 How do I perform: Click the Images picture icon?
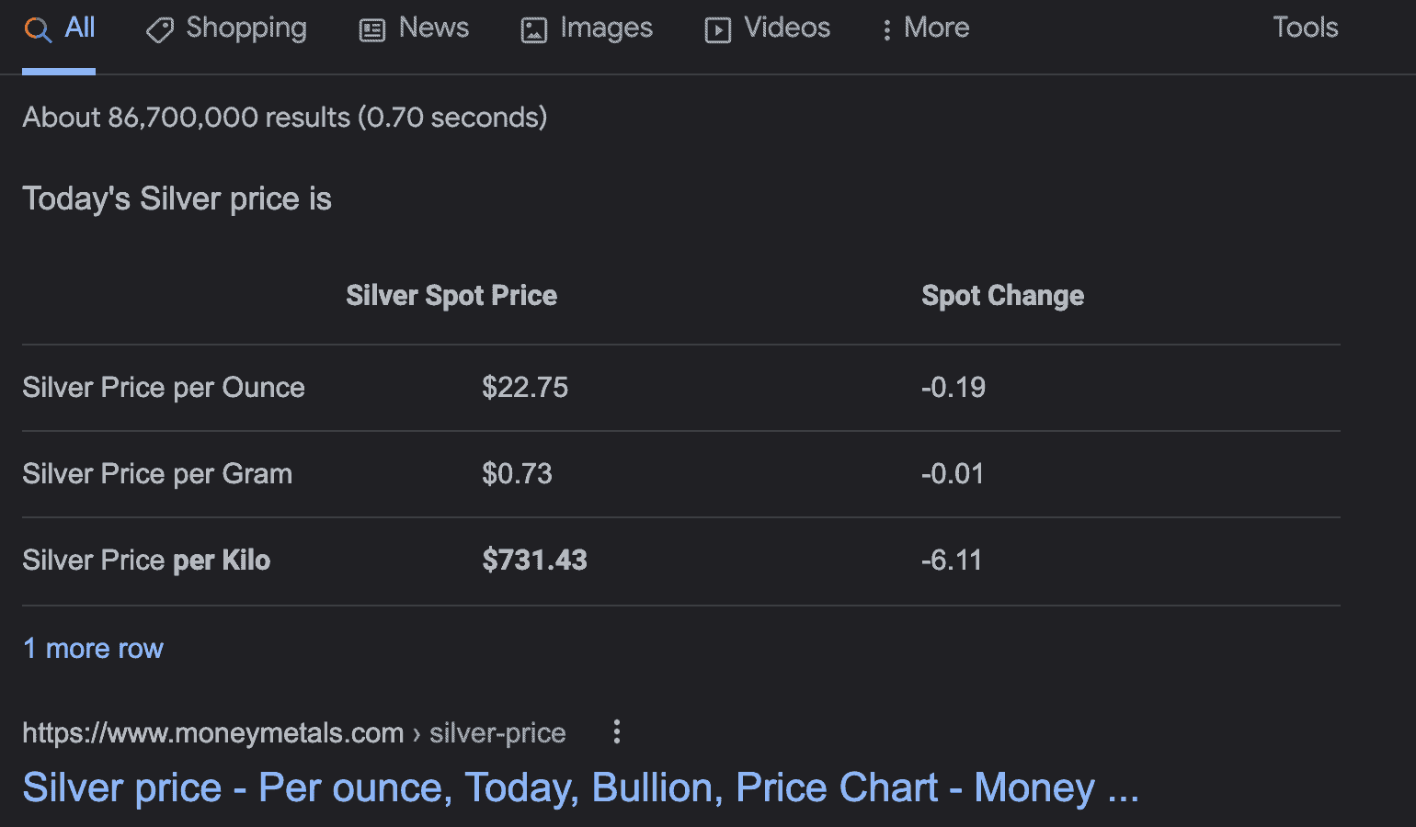(533, 30)
